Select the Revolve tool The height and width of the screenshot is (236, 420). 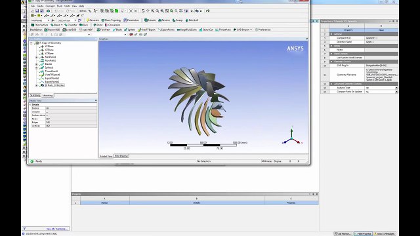tap(164, 20)
